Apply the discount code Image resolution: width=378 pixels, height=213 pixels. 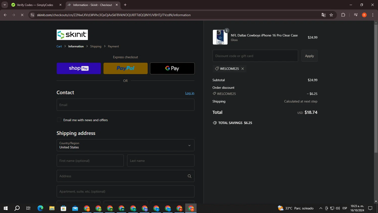[x=309, y=56]
